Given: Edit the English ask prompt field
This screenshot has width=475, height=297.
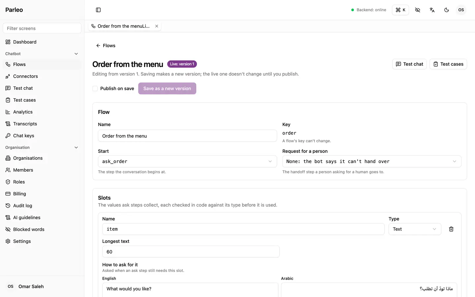Looking at the screenshot, I should point(190,290).
